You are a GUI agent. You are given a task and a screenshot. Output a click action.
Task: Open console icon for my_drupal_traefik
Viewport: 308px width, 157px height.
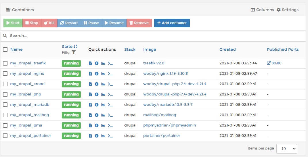tap(110, 63)
